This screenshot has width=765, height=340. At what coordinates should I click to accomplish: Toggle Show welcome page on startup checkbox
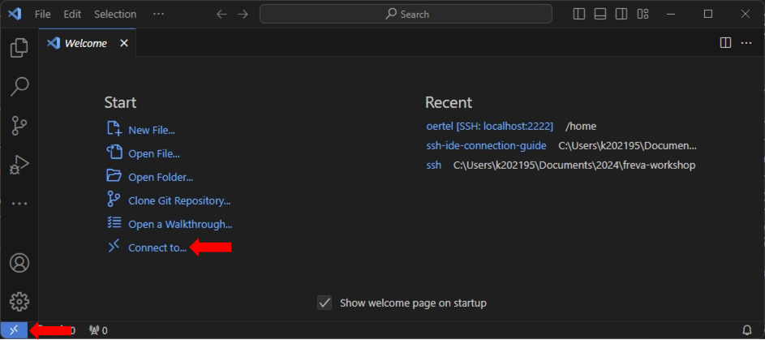(x=324, y=303)
